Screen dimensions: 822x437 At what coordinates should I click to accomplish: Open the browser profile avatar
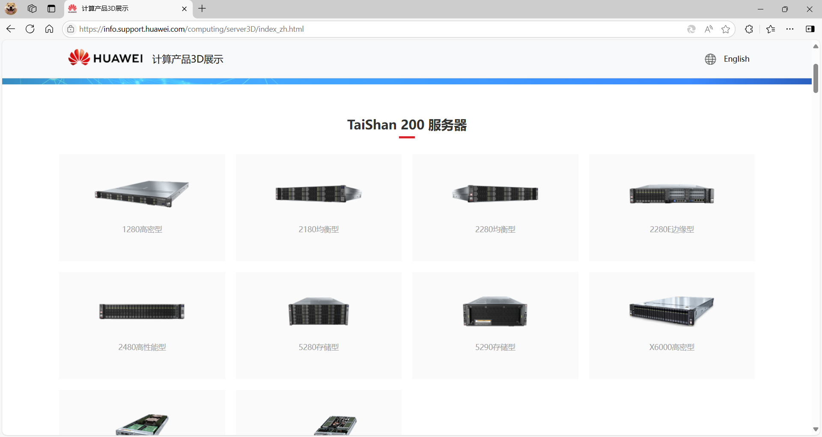tap(11, 9)
